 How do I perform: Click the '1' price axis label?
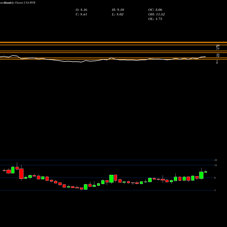click(x=215, y=190)
